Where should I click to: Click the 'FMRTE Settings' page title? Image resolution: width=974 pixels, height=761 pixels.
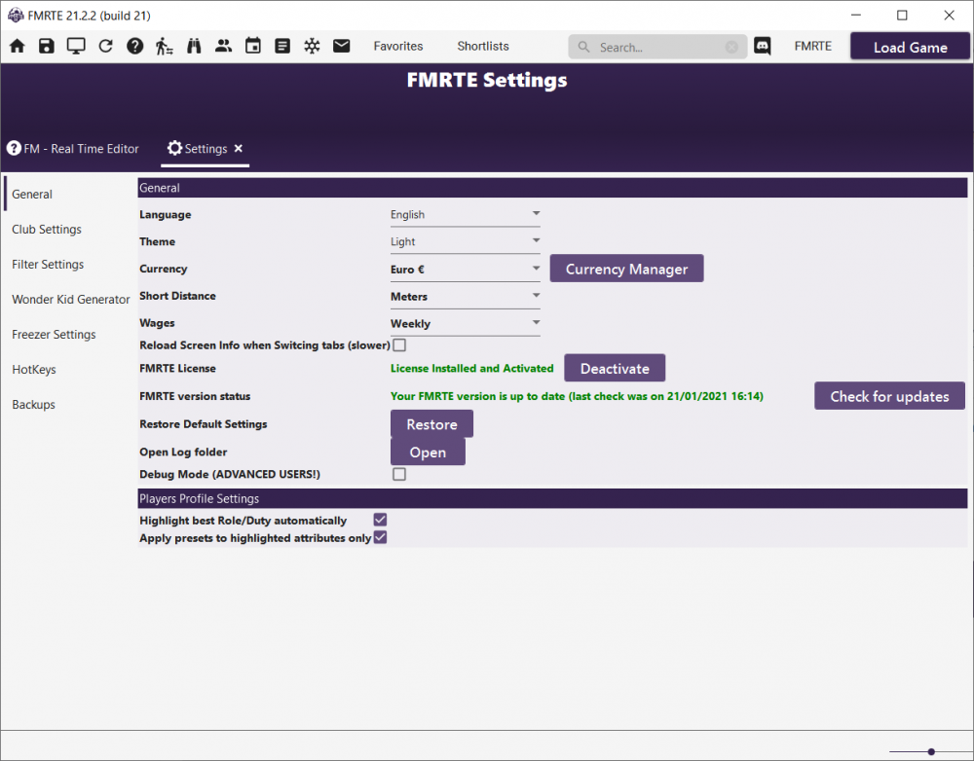coord(487,80)
